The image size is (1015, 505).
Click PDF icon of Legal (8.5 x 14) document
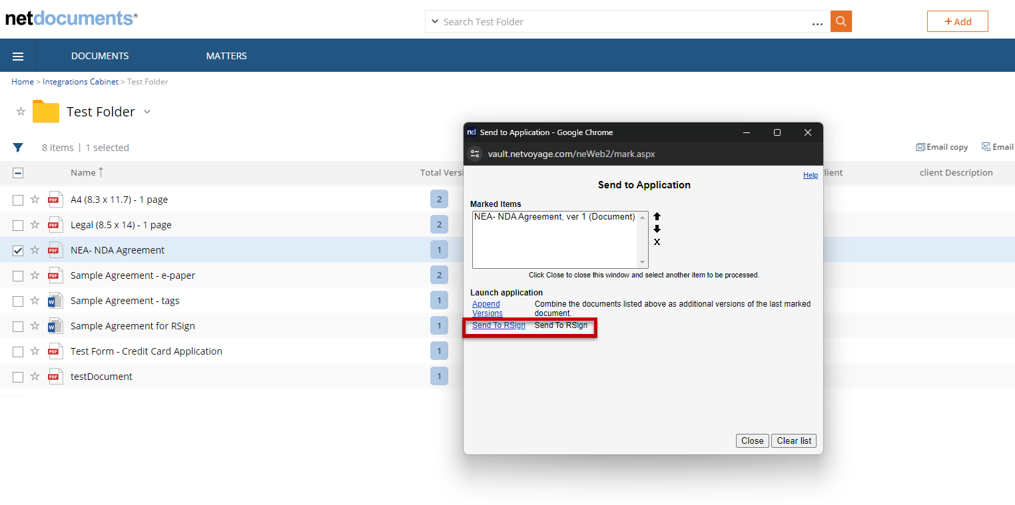click(55, 225)
